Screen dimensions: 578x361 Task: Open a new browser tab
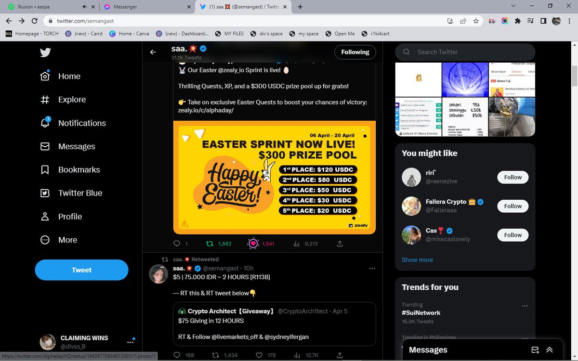coord(301,7)
